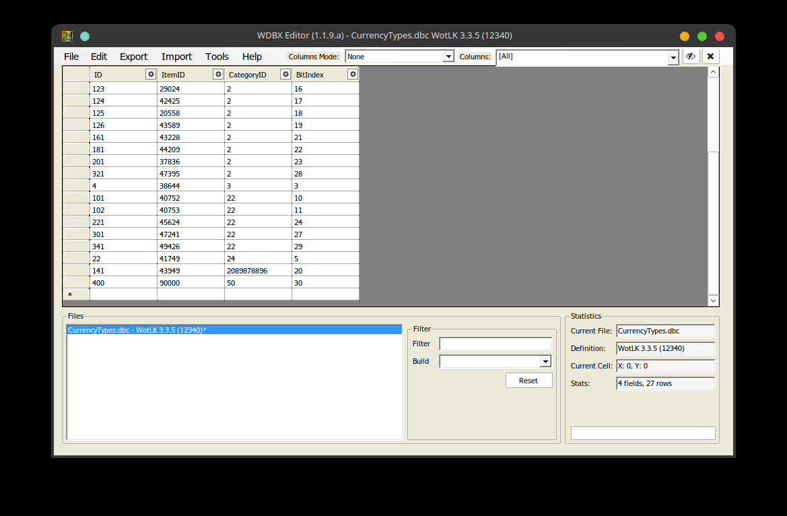The width and height of the screenshot is (787, 516).
Task: Click the gear icon in ItemID column header
Action: point(218,74)
